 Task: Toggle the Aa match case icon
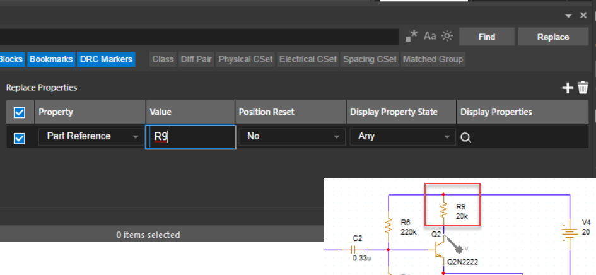click(429, 37)
